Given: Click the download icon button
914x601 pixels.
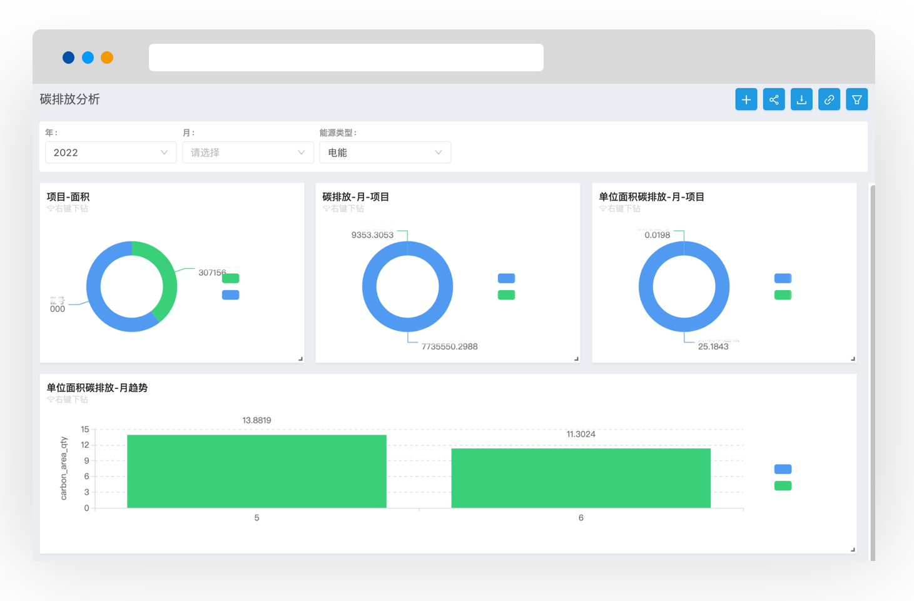Looking at the screenshot, I should [x=801, y=99].
